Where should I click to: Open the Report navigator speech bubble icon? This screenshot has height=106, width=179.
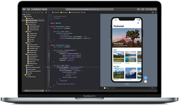(42, 12)
